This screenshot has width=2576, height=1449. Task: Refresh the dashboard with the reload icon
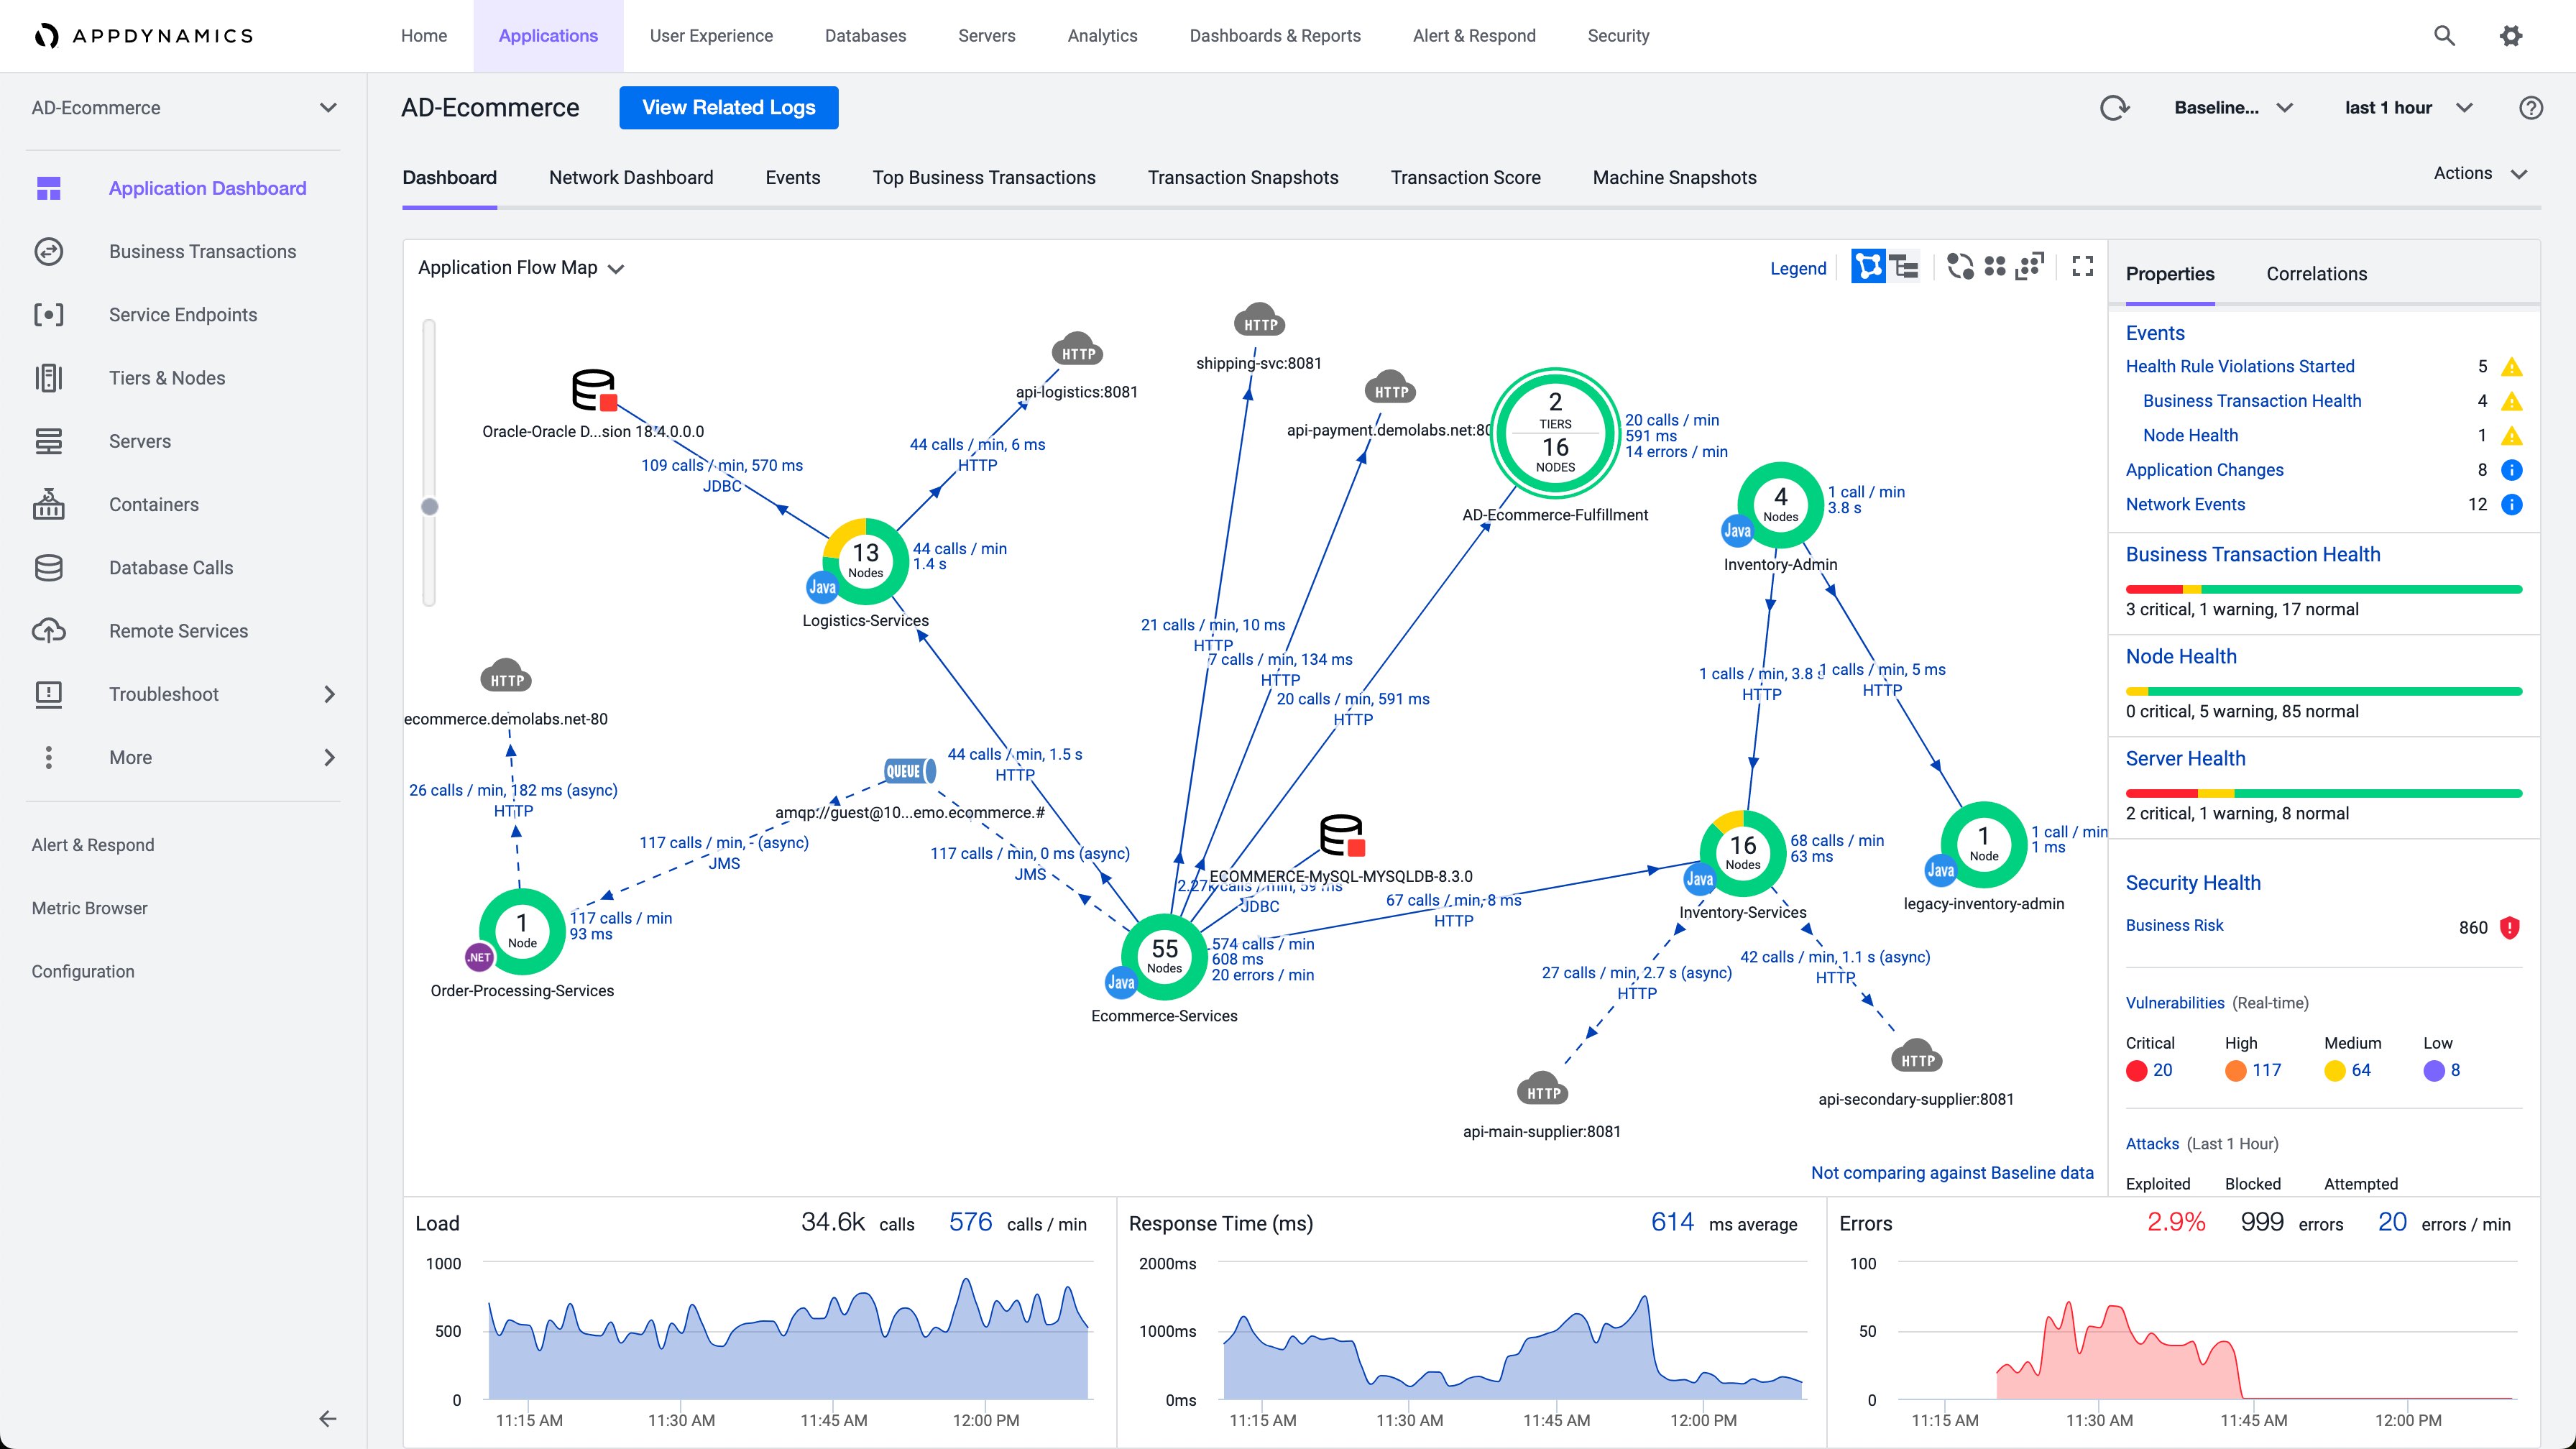click(2114, 108)
